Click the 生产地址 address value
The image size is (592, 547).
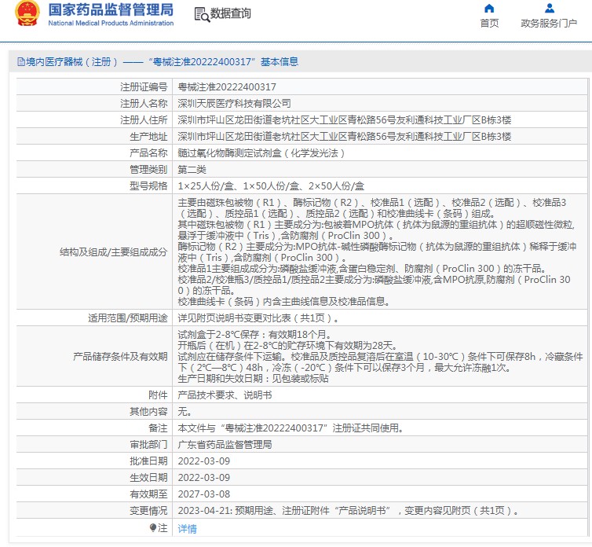(345, 137)
